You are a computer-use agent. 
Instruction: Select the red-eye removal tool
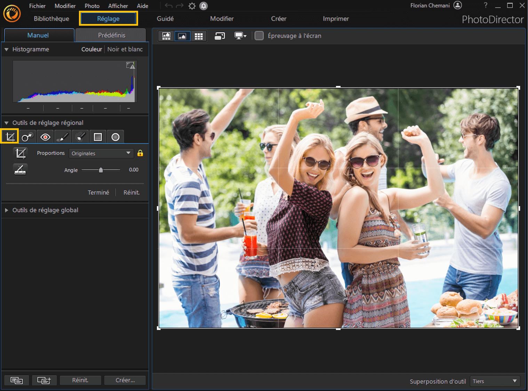45,136
